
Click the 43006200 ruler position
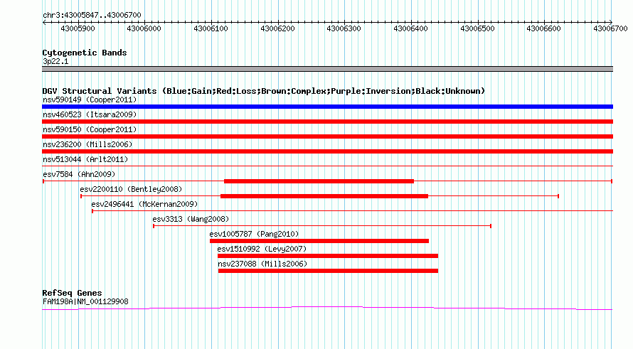coord(277,28)
